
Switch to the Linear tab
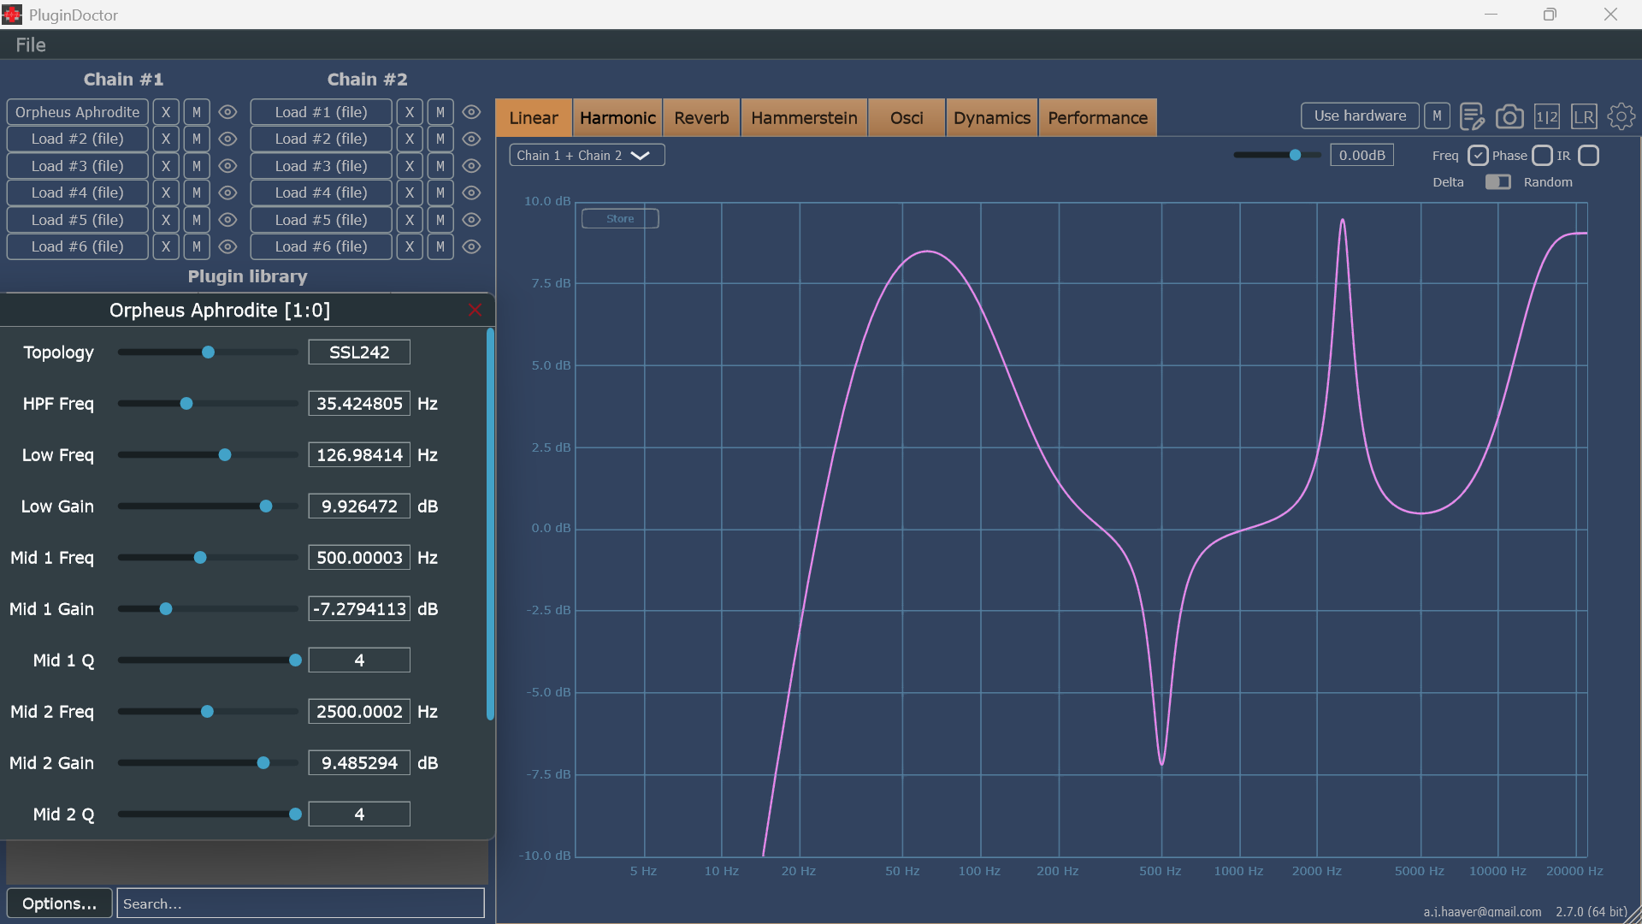tap(534, 118)
